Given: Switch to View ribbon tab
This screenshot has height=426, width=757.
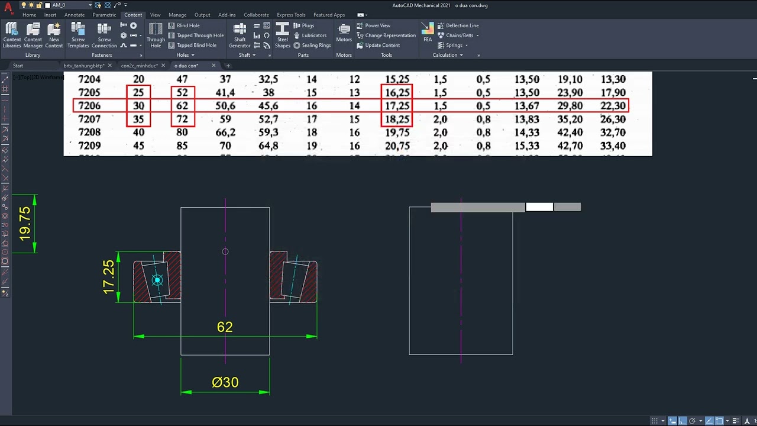Looking at the screenshot, I should pyautogui.click(x=155, y=15).
